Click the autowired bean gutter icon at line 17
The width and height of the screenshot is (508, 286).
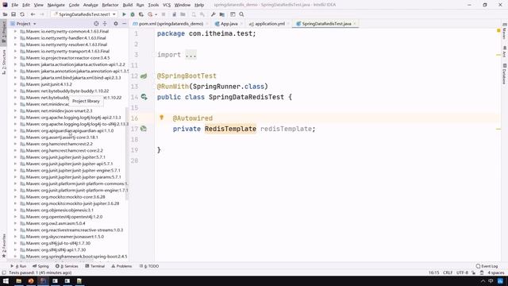click(144, 129)
